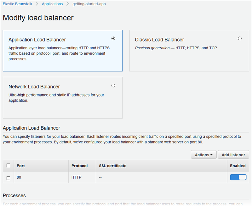252x206 pixels.
Task: Check the select-all checkbox in listener table
Action: point(8,165)
